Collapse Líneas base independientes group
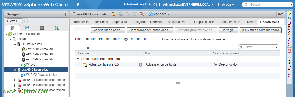This screenshot has width=295, height=97. tap(78, 59)
